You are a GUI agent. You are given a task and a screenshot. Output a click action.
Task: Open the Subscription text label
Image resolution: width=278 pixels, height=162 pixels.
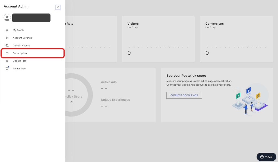20,53
